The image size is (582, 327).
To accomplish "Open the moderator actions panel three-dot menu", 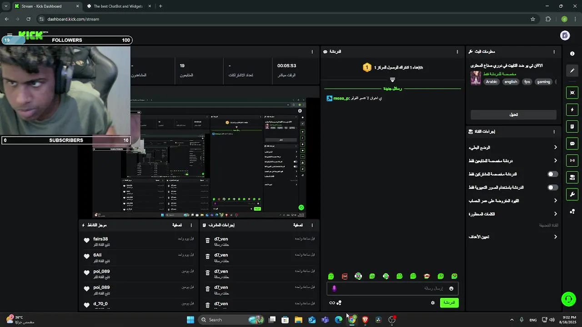I will [x=312, y=225].
